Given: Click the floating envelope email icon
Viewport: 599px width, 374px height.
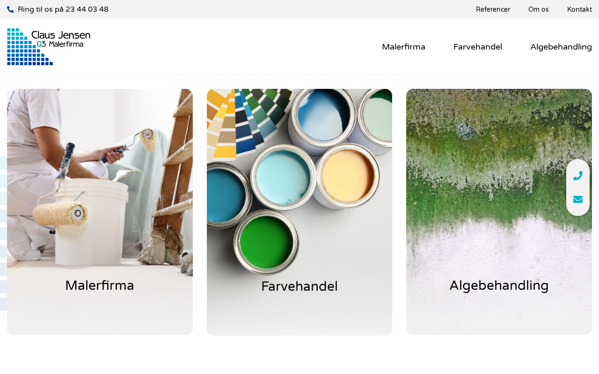Looking at the screenshot, I should (578, 200).
